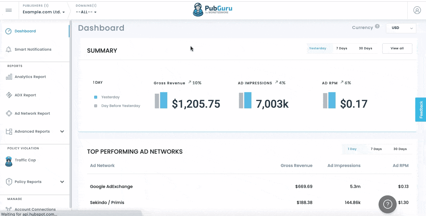This screenshot has width=426, height=216.
Task: Click the Gross Revenue trend arrow
Action: (190, 82)
